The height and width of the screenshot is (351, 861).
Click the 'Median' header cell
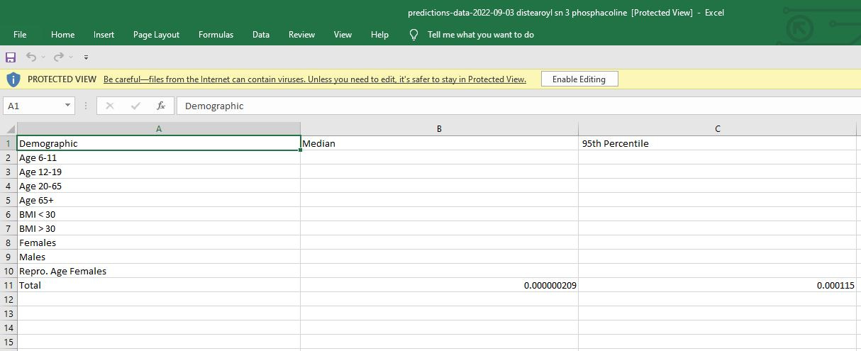click(439, 143)
